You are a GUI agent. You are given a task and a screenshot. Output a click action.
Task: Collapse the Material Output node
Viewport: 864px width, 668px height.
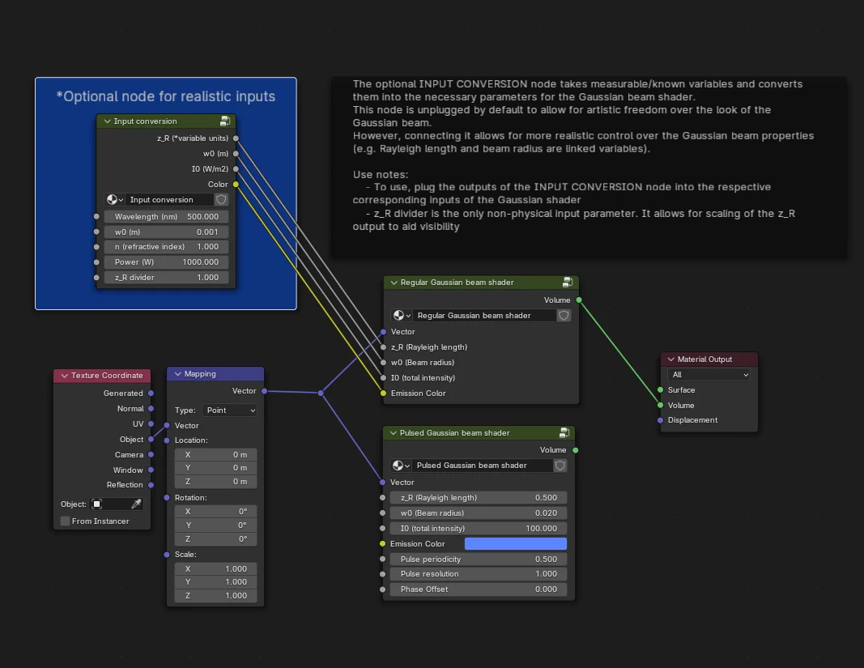(x=670, y=359)
